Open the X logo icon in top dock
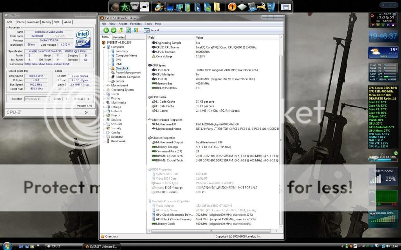The width and height of the screenshot is (401, 250). [x=145, y=7]
